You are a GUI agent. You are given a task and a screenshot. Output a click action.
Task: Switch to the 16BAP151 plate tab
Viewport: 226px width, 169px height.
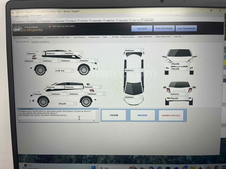[x=110, y=21]
